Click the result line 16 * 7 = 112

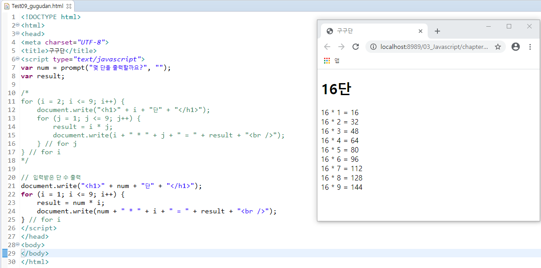342,169
